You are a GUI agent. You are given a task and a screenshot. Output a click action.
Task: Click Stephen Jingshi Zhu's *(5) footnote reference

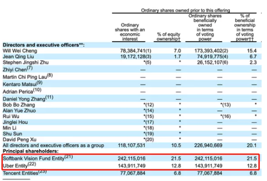pos(147,62)
